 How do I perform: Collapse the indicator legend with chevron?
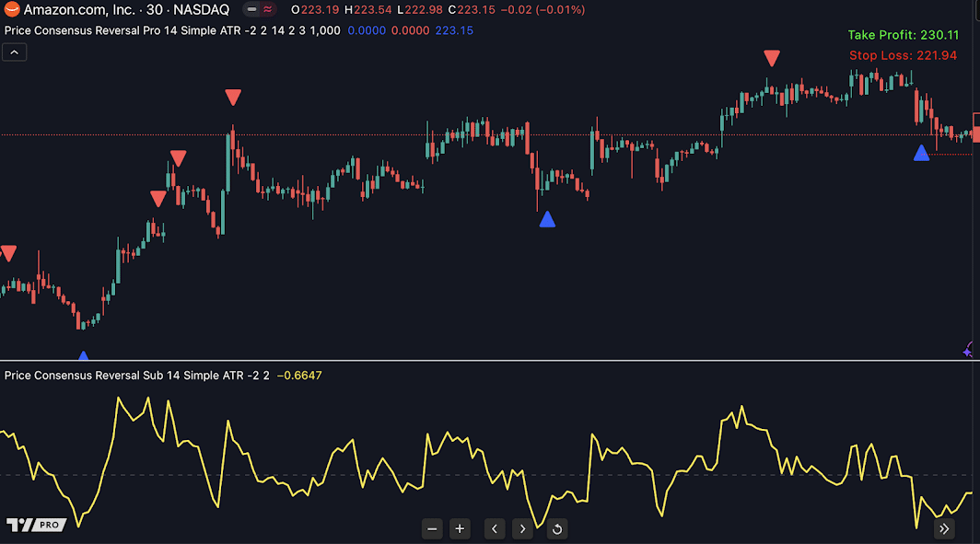click(x=15, y=52)
